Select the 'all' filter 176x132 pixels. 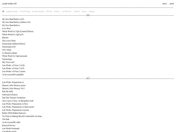pos(3,11)
